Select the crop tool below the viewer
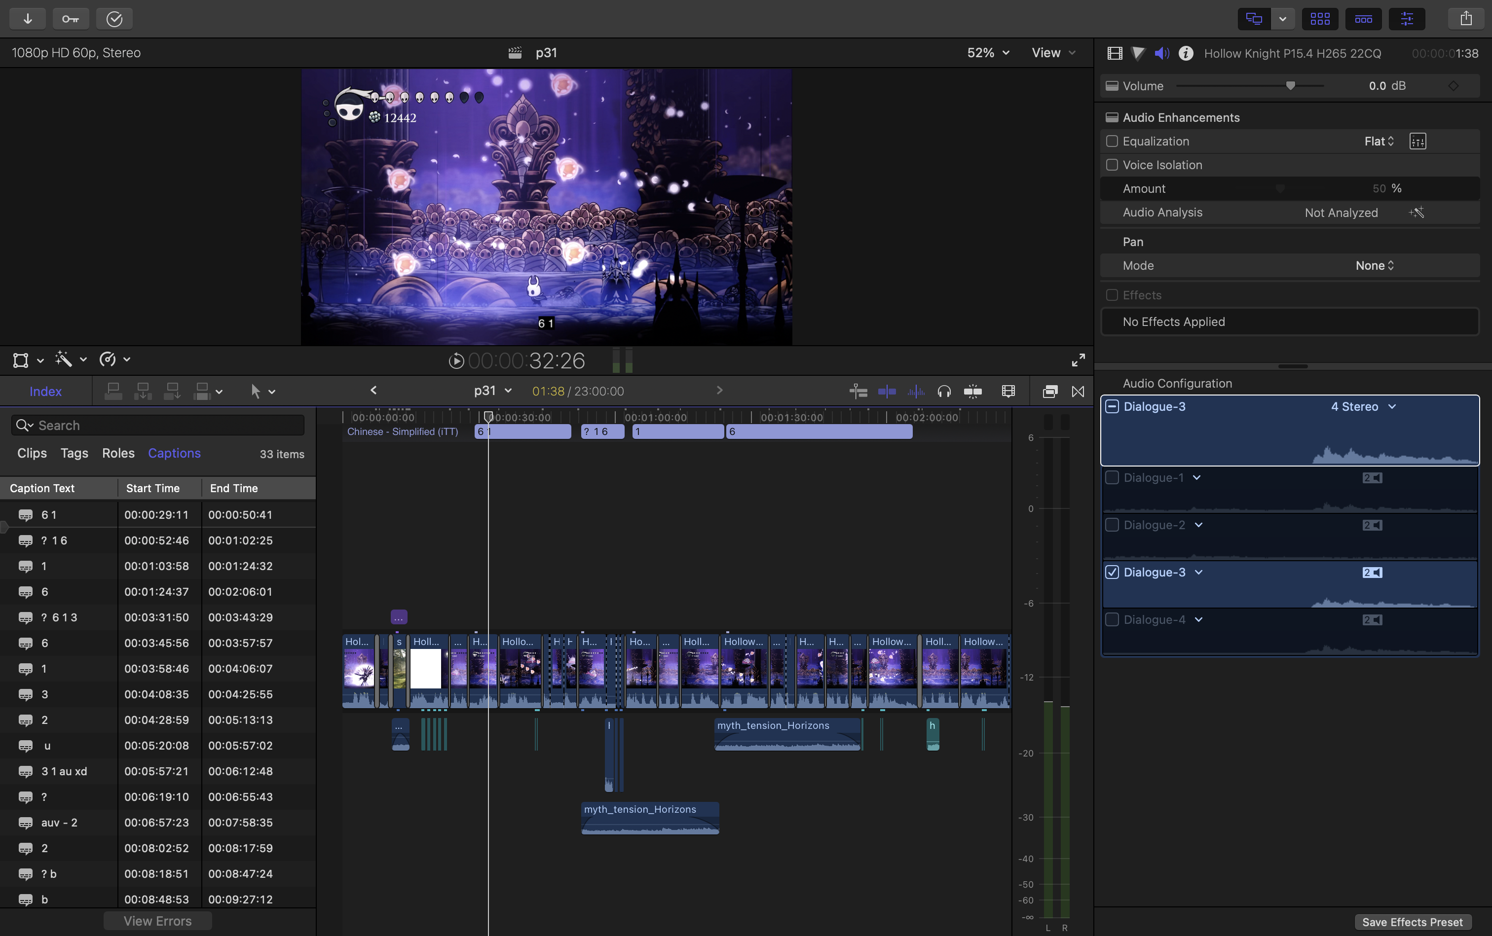 tap(20, 360)
